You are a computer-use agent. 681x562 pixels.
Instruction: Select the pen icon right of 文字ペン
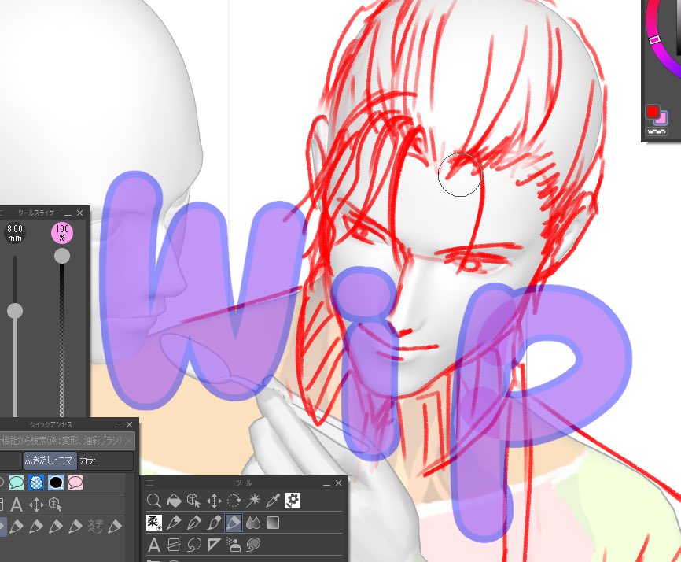coord(115,527)
